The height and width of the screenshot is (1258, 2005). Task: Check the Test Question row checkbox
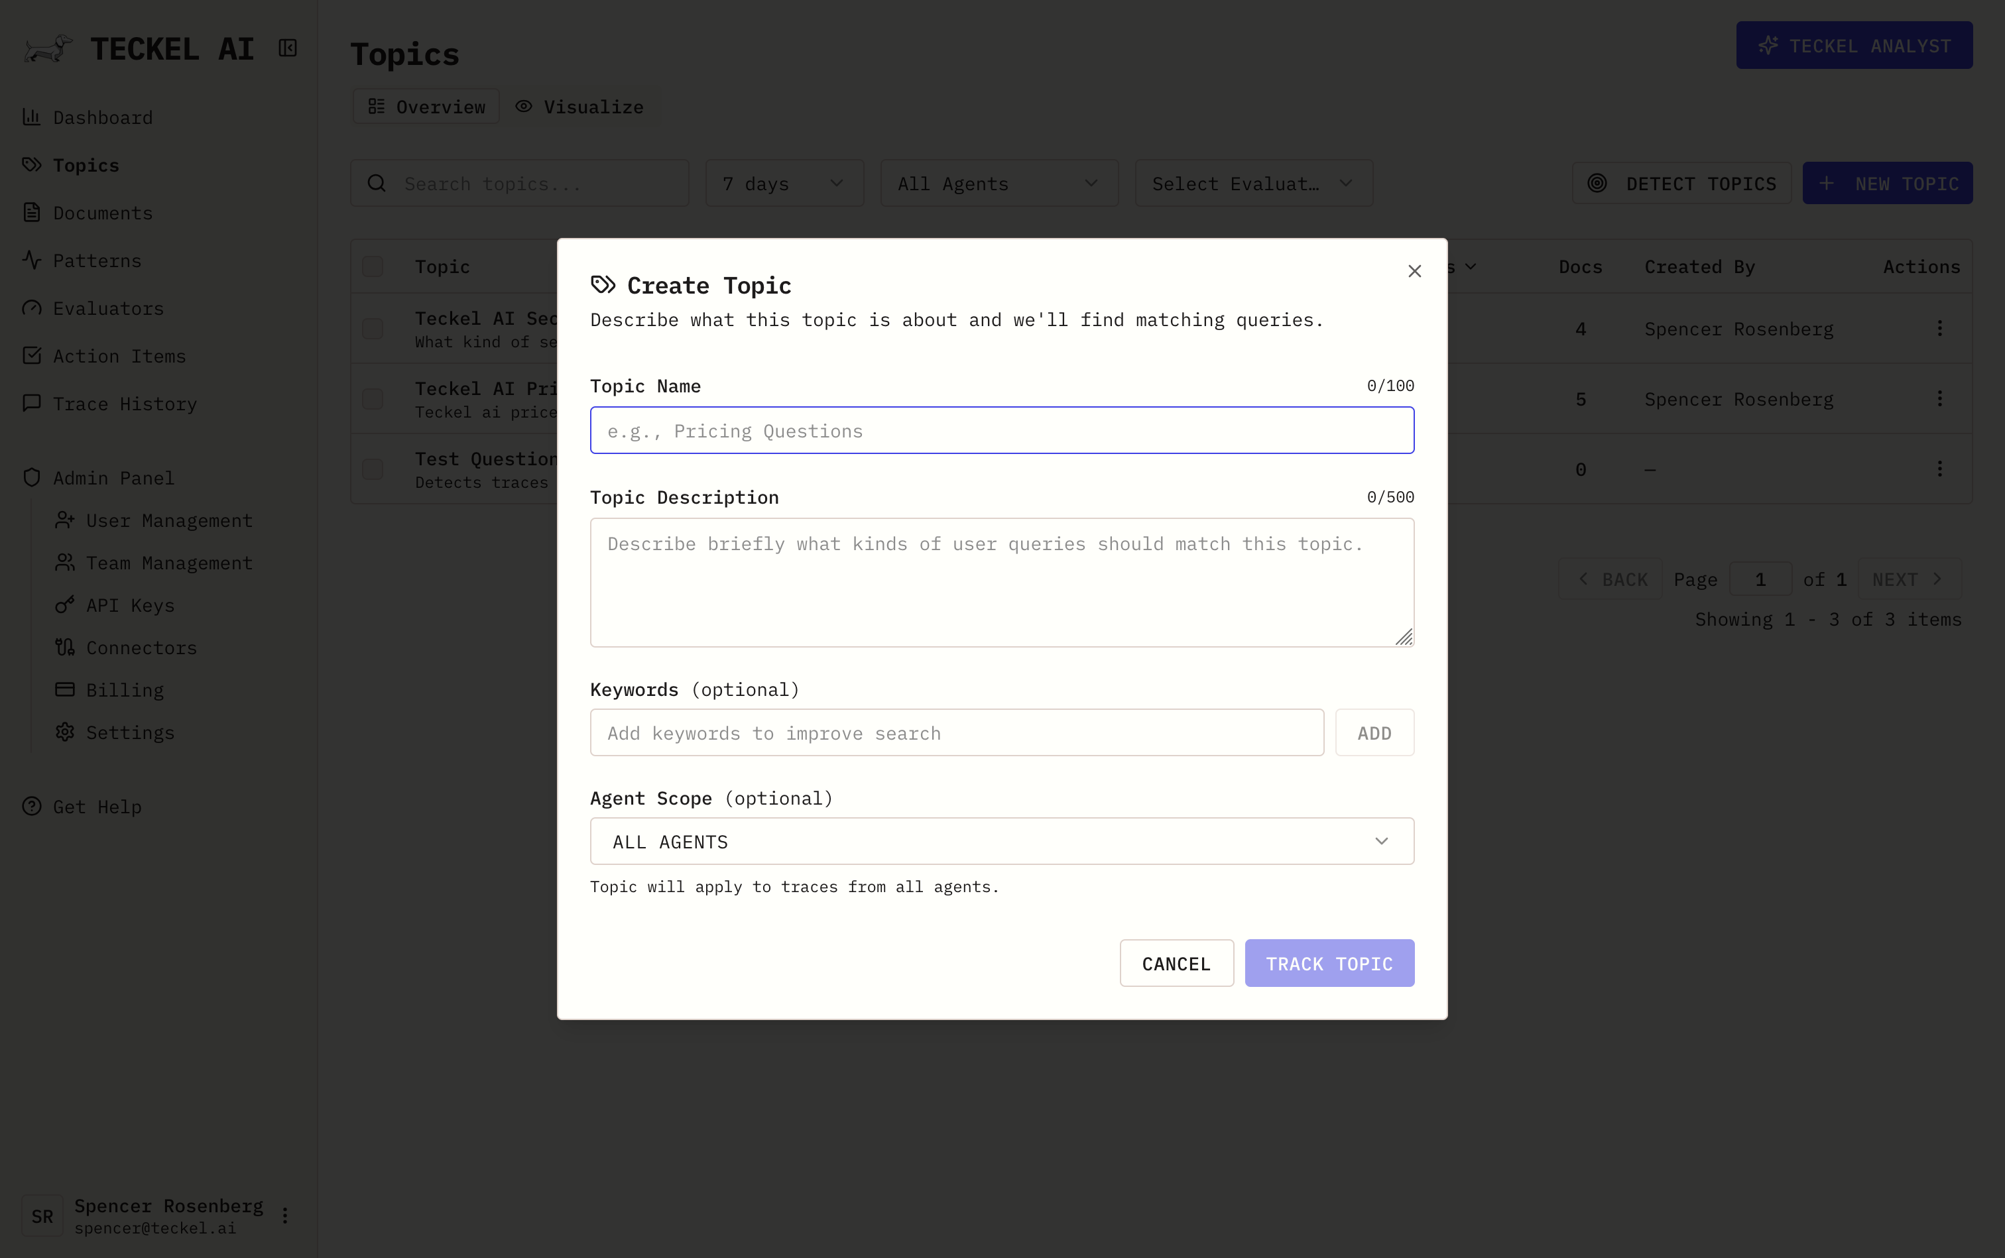point(373,469)
